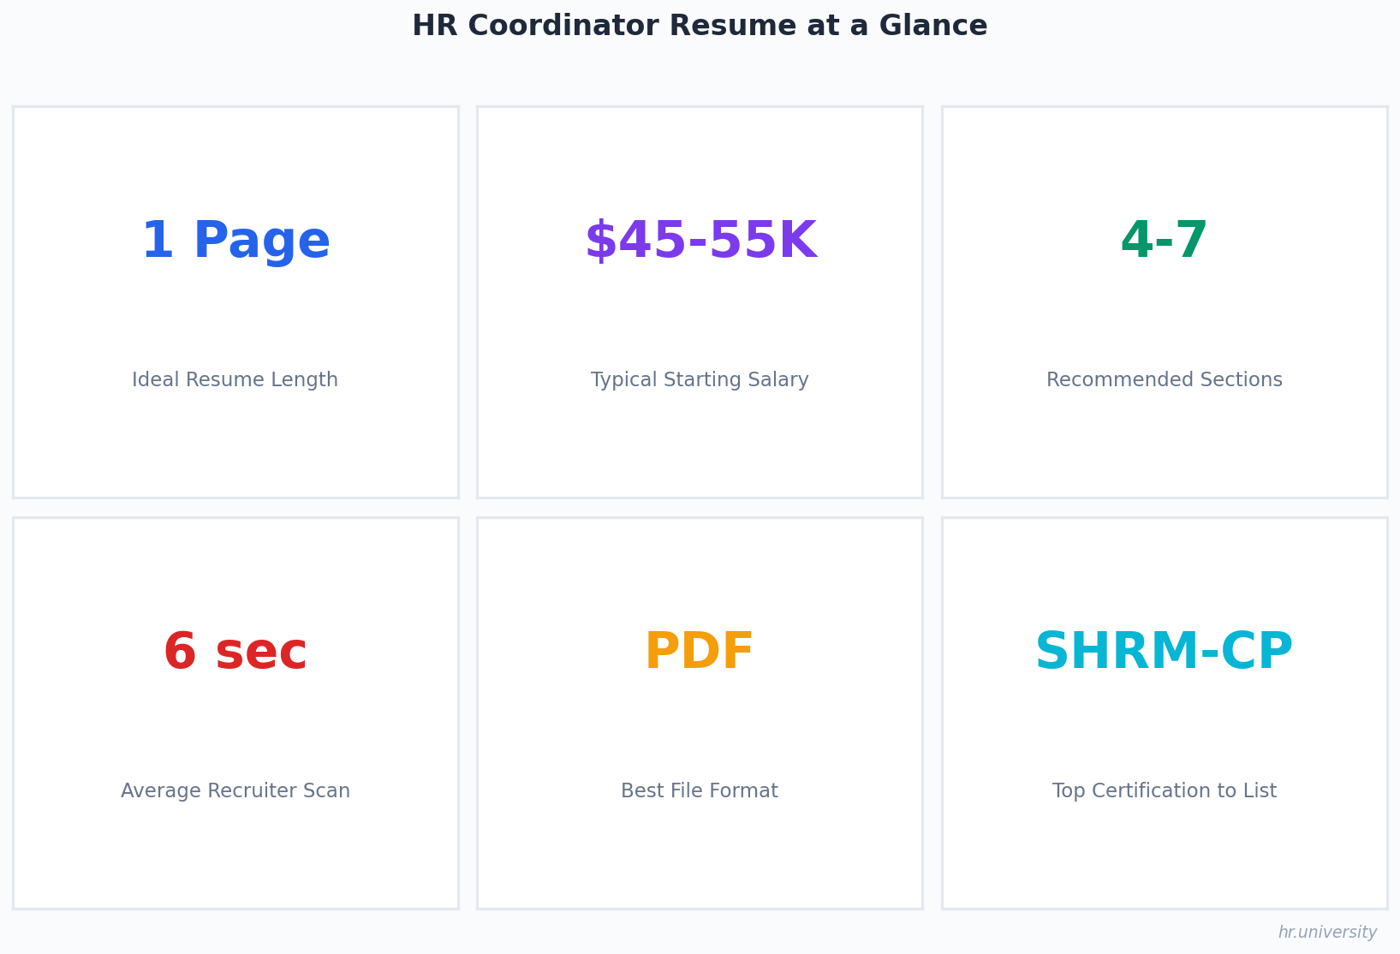Click the red '6 sec' statistic
The image size is (1400, 954).
point(235,653)
